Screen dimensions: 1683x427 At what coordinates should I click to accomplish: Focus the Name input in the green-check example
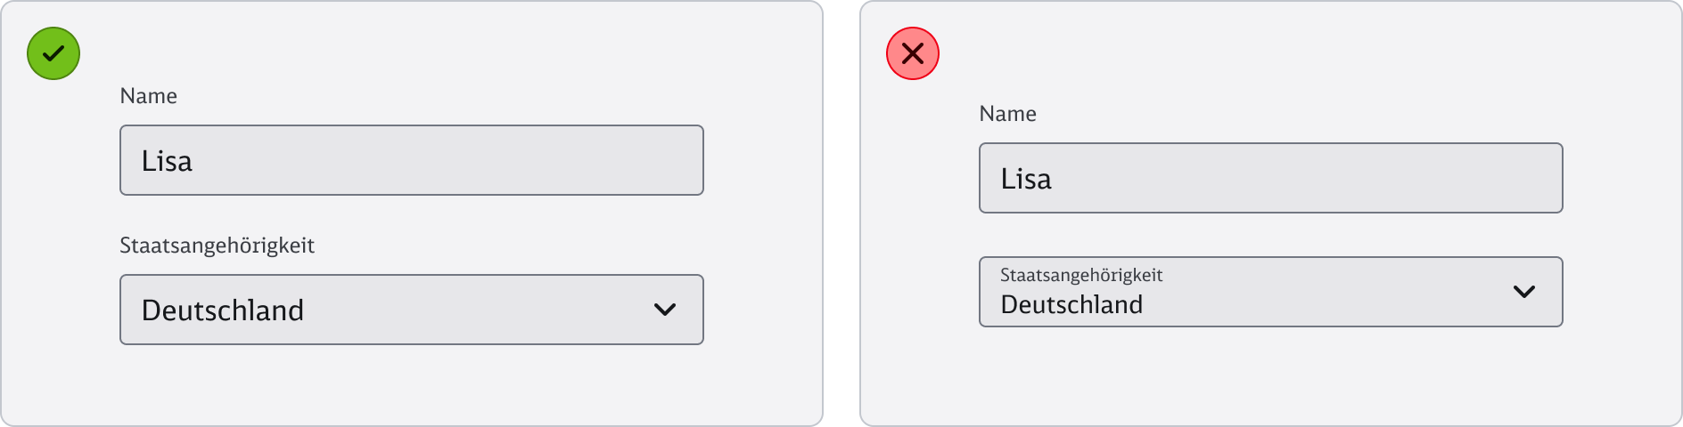pos(411,160)
